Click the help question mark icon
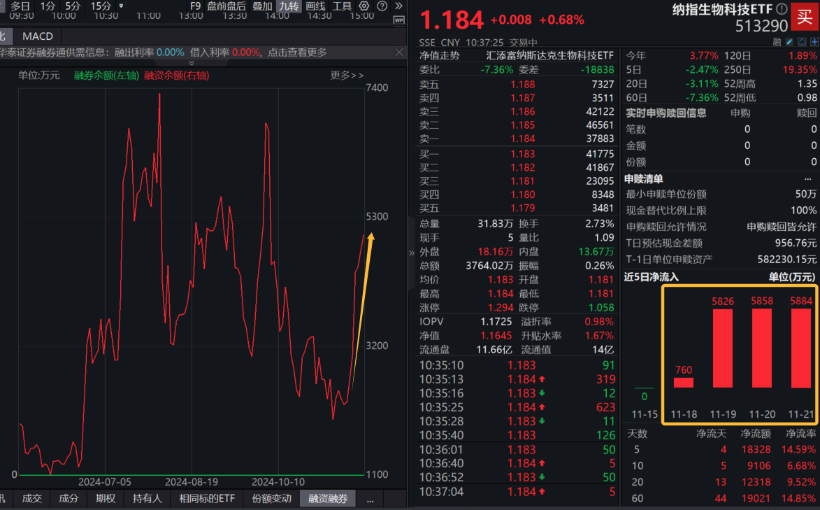The image size is (820, 510). click(382, 6)
